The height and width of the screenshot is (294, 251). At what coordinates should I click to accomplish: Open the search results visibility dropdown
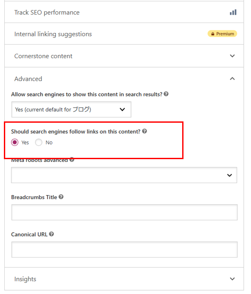(x=71, y=110)
